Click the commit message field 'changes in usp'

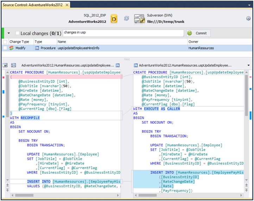123,33
